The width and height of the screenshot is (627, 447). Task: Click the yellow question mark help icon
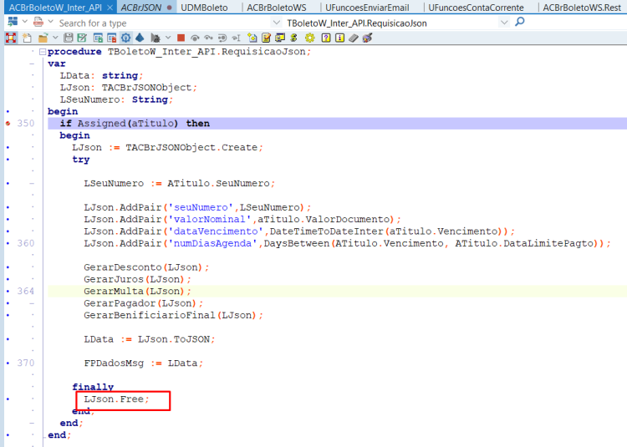coord(326,38)
